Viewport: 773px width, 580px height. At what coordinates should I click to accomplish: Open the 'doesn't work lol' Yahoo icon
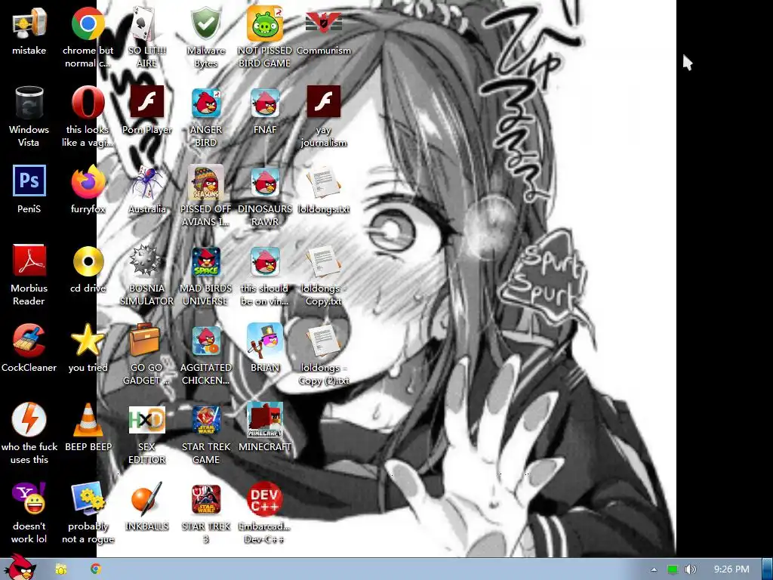(x=29, y=498)
